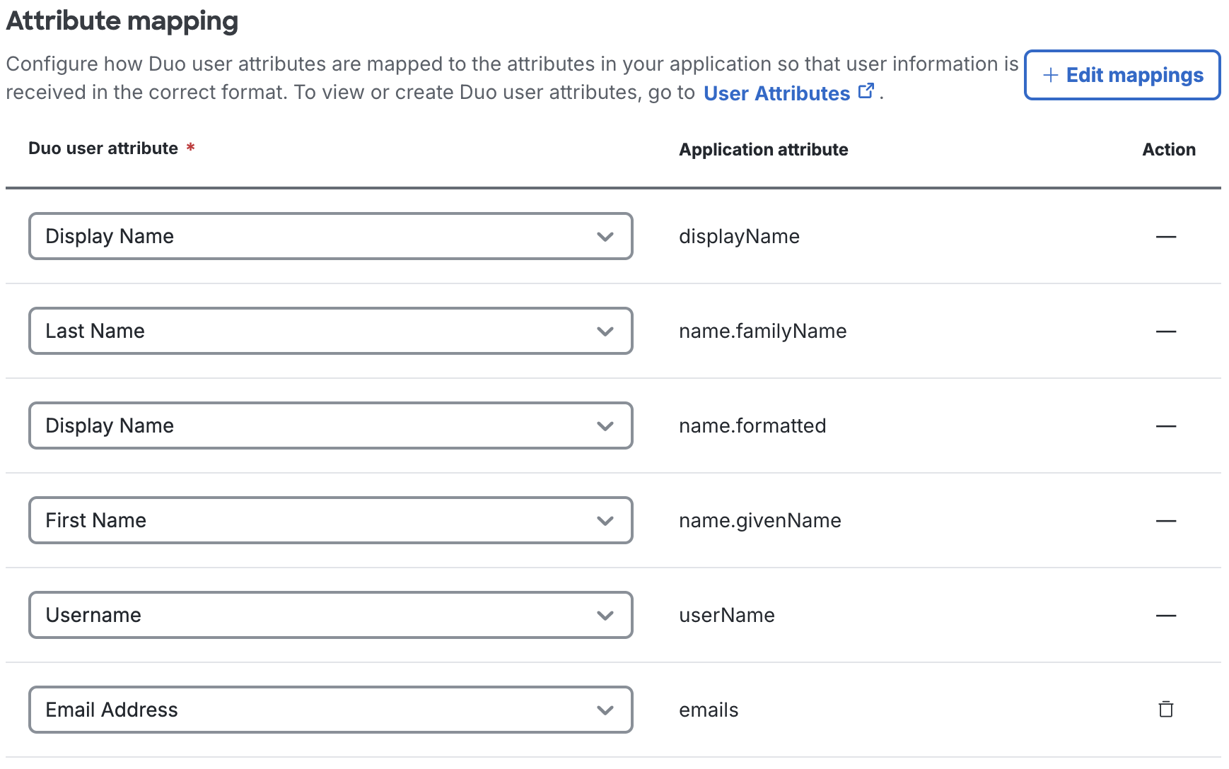Click the dash icon beside name.formatted
1229x769 pixels.
(1165, 426)
